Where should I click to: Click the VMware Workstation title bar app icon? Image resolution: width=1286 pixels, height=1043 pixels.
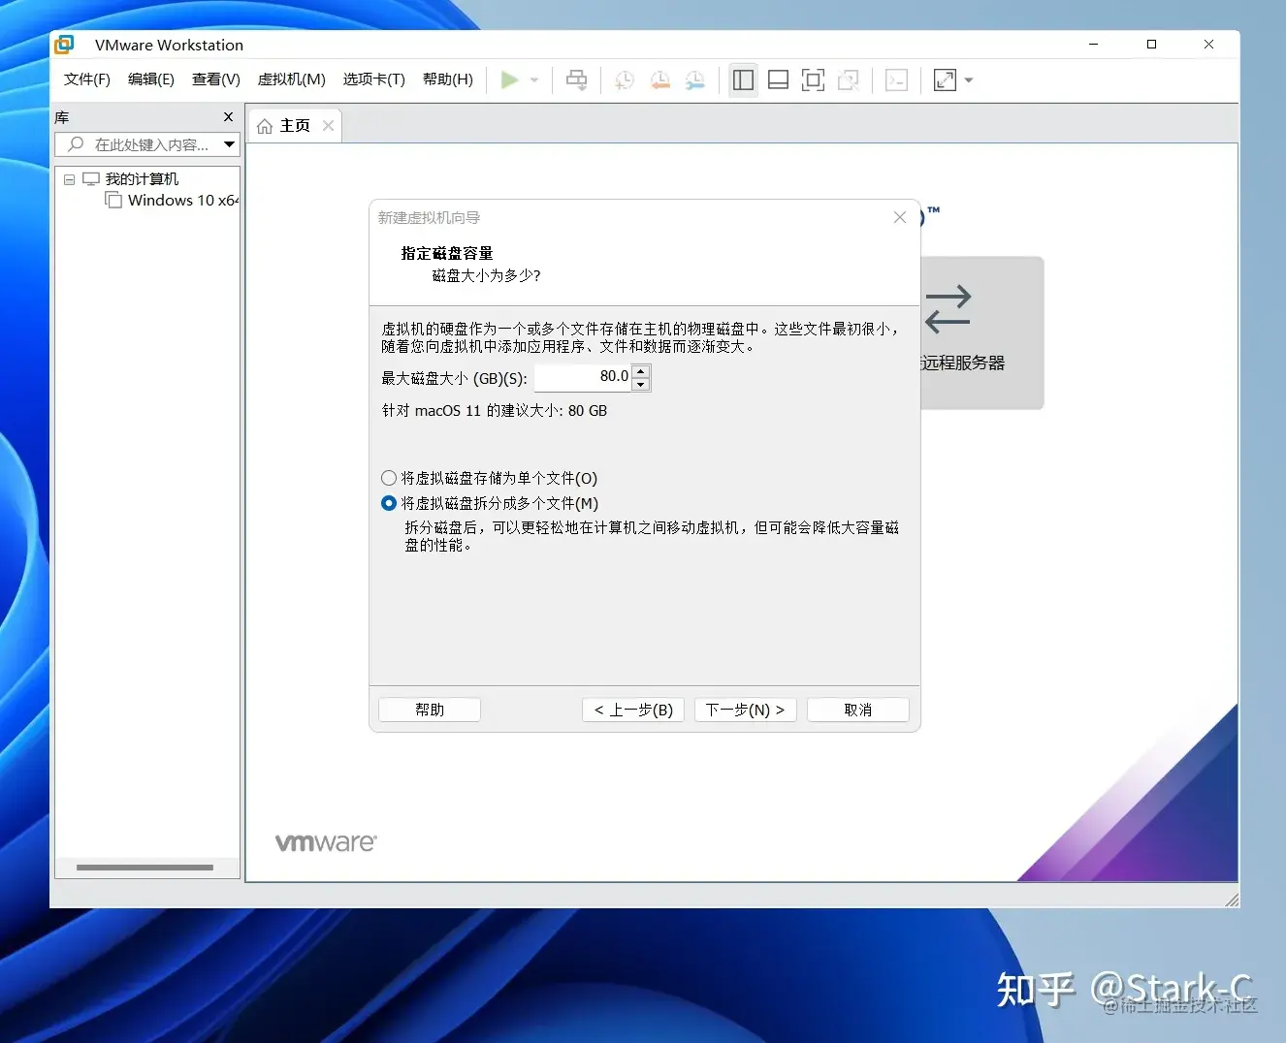[x=65, y=44]
